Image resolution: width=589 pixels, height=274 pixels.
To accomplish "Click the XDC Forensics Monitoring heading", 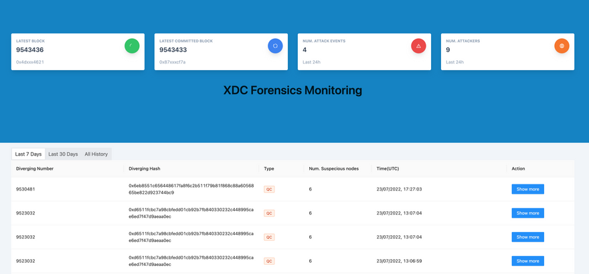I will click(x=292, y=90).
